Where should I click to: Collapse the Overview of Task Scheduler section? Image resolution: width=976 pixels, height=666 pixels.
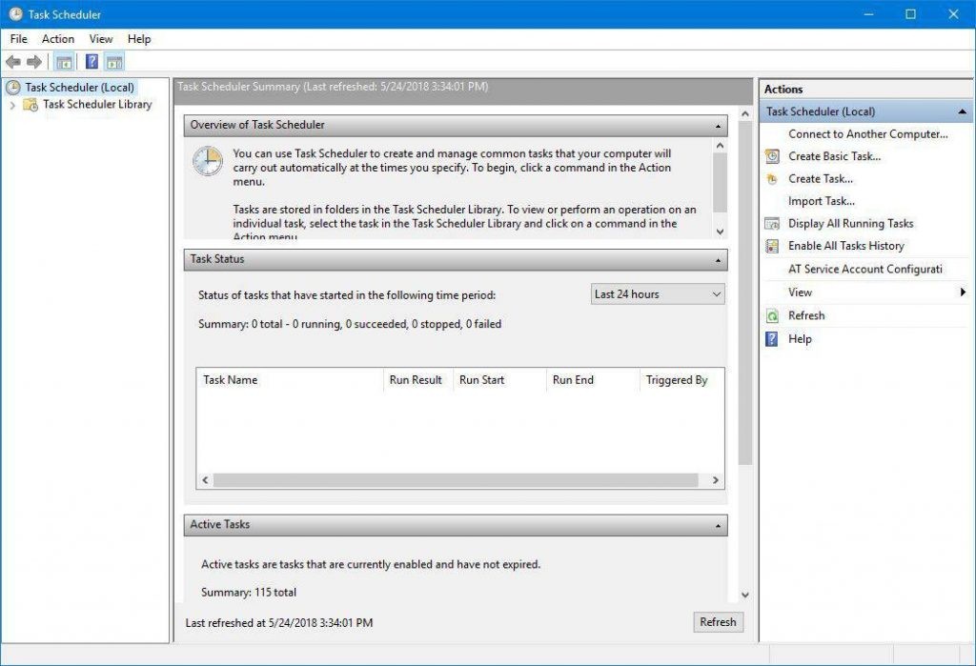click(718, 126)
